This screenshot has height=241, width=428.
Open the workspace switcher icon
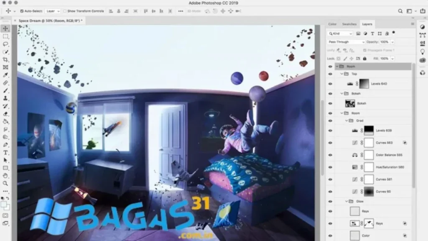click(409, 11)
